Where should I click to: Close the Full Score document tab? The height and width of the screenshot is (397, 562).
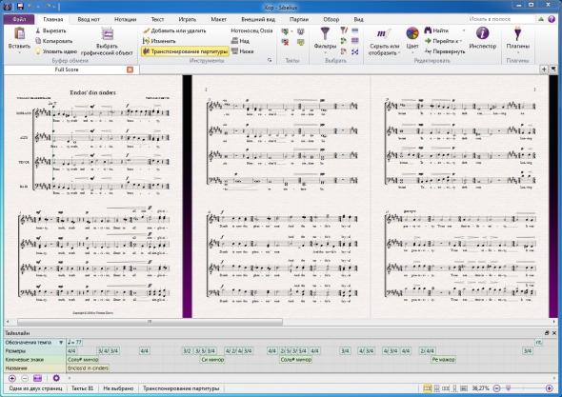click(x=130, y=69)
